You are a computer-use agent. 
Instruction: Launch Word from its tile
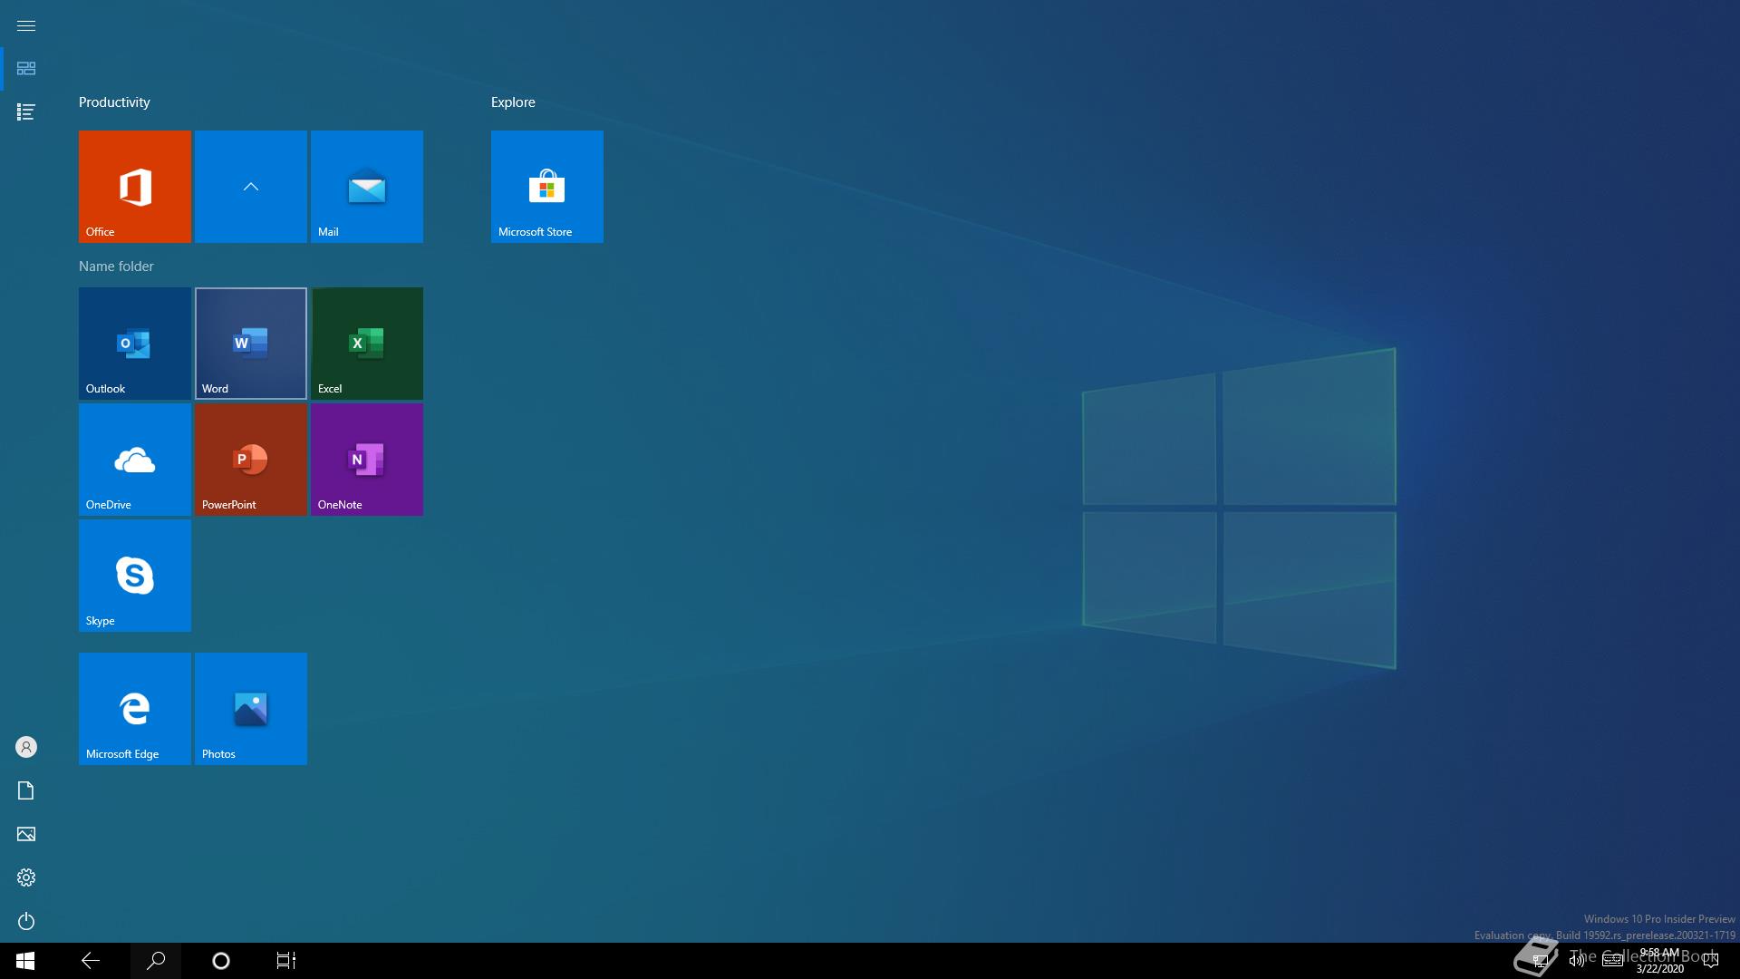pos(251,344)
